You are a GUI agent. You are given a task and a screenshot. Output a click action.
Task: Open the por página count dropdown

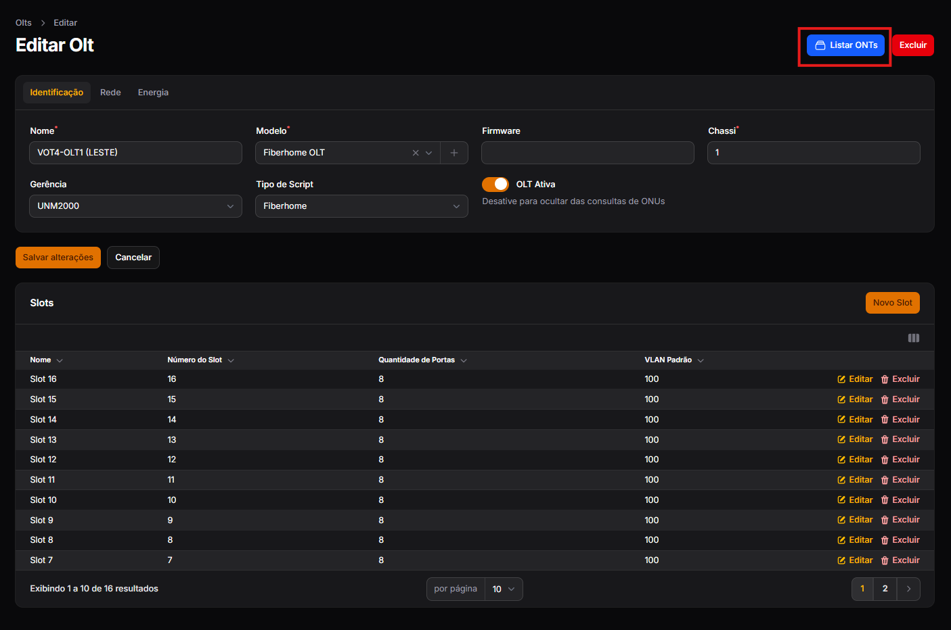(x=504, y=589)
